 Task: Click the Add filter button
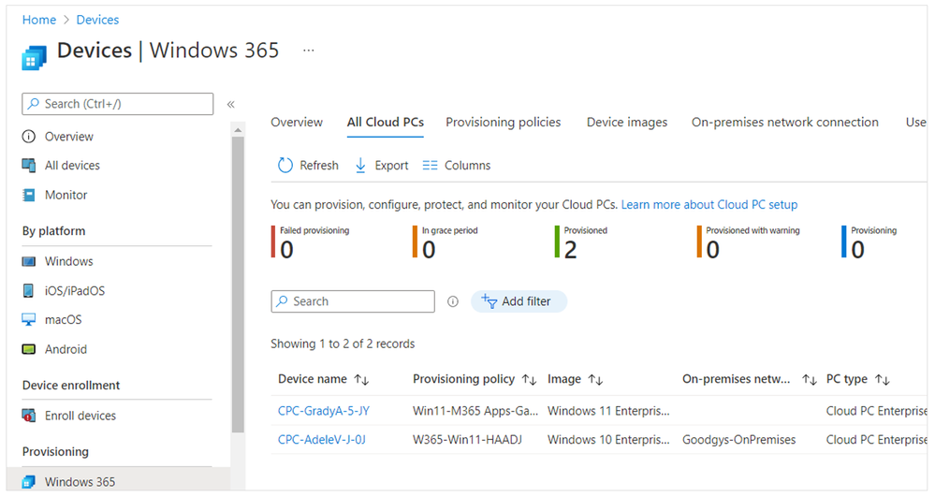(519, 301)
